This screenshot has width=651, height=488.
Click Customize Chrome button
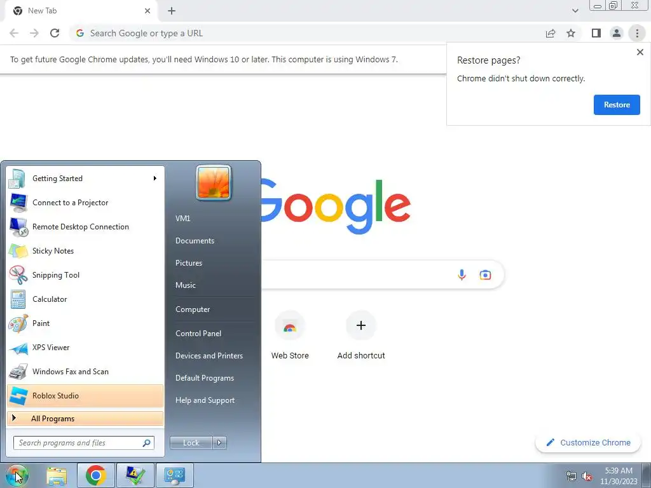point(588,442)
